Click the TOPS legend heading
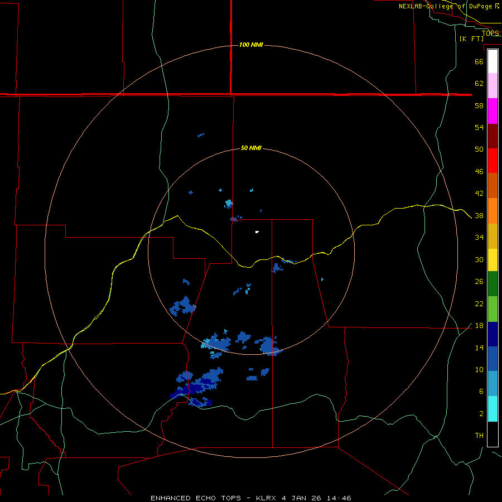 (x=490, y=33)
